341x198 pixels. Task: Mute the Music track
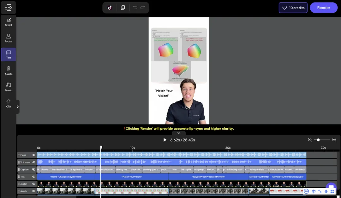pyautogui.click(x=34, y=155)
